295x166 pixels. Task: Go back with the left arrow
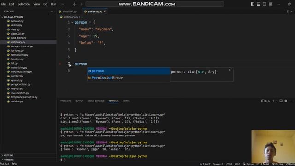click(x=75, y=4)
